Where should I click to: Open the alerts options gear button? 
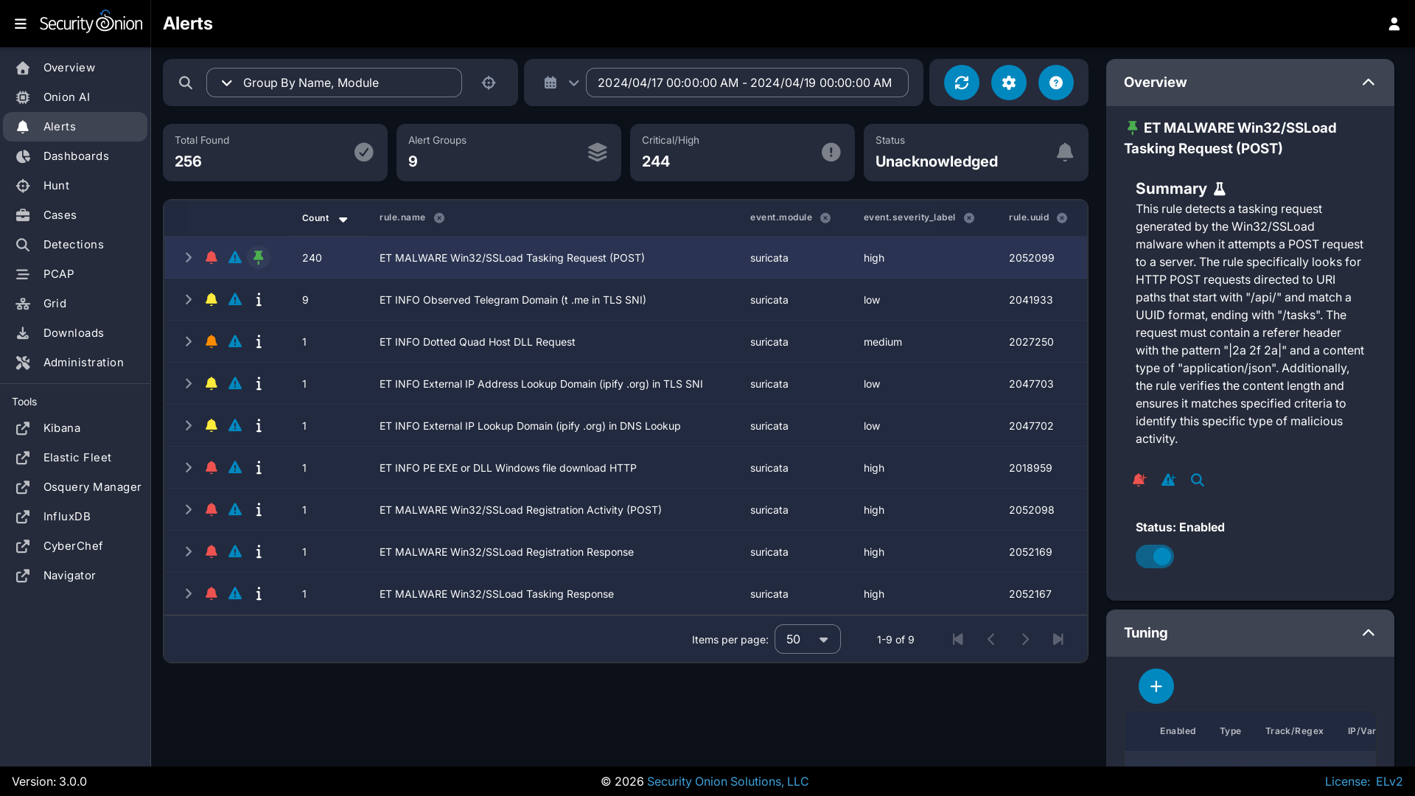coord(1009,83)
